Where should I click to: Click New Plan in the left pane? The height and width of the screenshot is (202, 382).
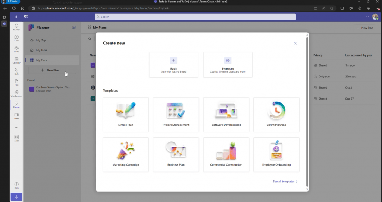[52, 70]
